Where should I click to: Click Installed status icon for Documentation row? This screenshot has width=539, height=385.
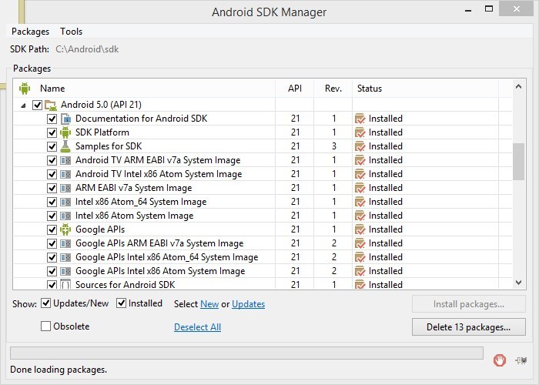[360, 119]
